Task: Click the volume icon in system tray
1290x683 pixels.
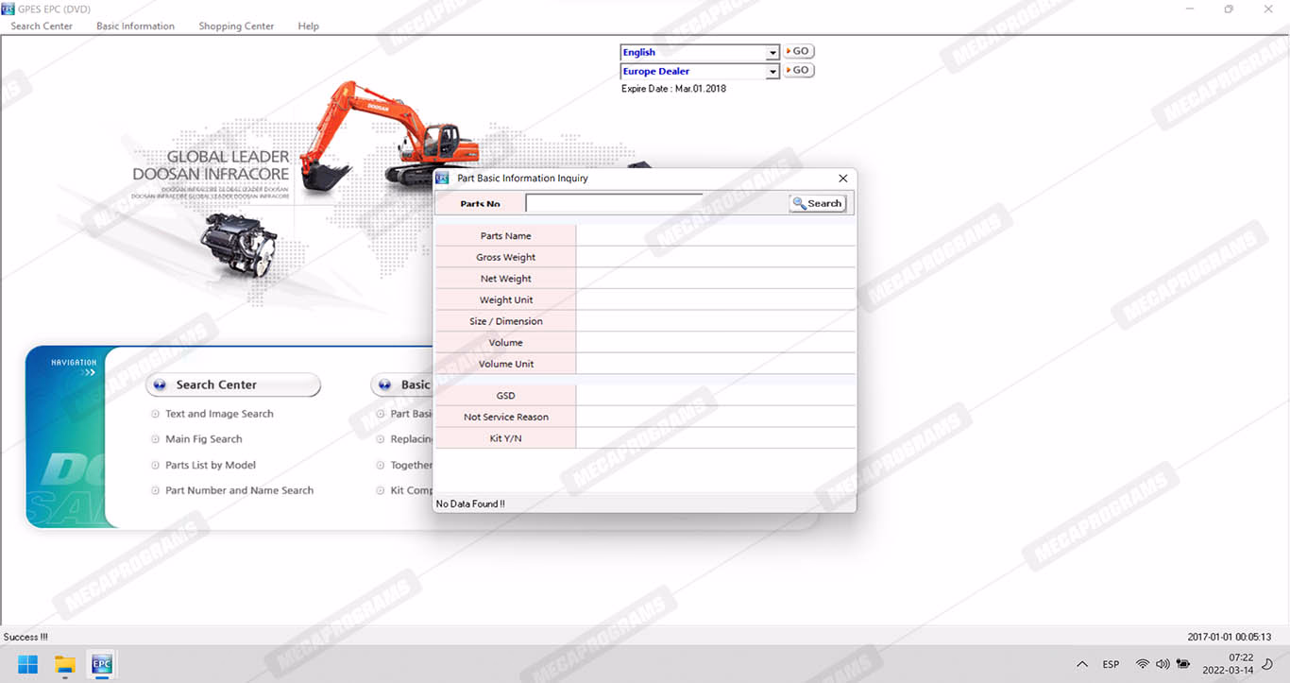Action: coord(1163,664)
